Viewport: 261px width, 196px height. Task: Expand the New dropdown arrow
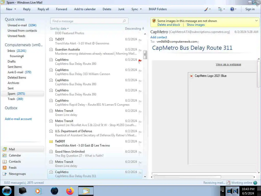[x=15, y=9]
